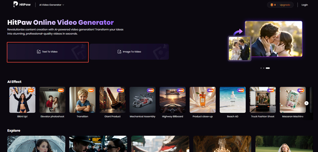Viewport: 318px width, 152px height.
Task: Open the Truck Fashion Shoot effect
Action: 263,100
